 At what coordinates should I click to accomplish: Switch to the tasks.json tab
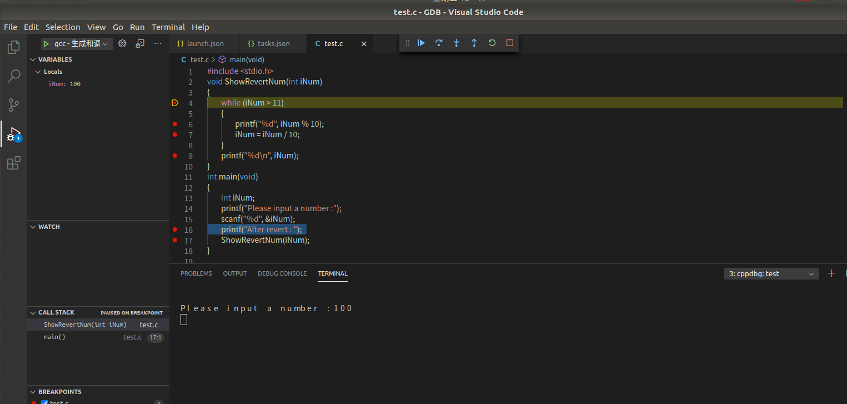[x=273, y=44]
